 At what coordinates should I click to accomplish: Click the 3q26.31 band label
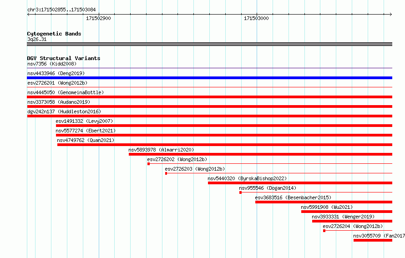coord(37,39)
